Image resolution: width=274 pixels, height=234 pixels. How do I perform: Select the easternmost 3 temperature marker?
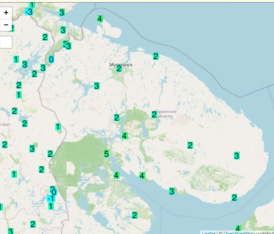[x=236, y=156]
